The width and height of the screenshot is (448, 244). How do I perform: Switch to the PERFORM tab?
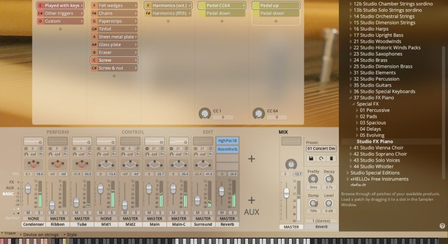pyautogui.click(x=57, y=132)
